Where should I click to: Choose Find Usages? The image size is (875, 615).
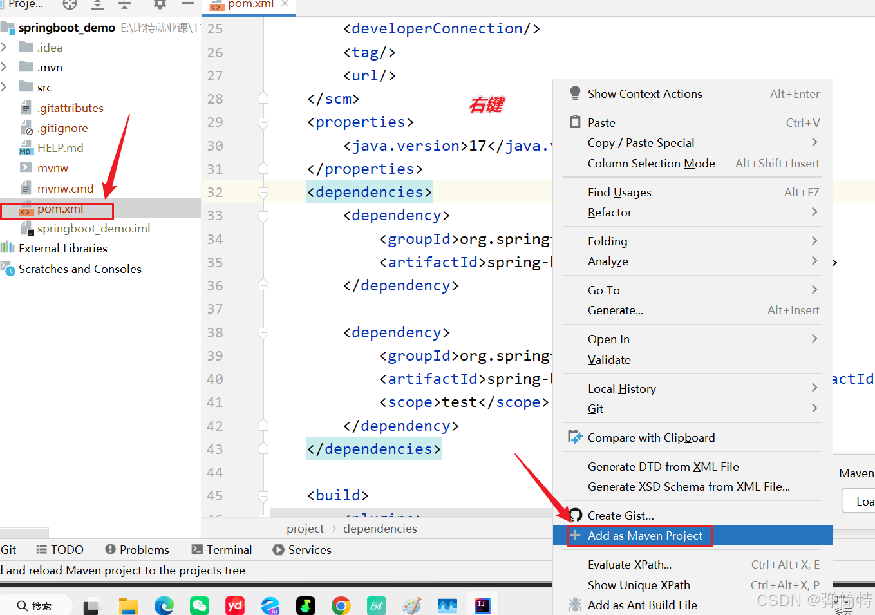(693, 192)
